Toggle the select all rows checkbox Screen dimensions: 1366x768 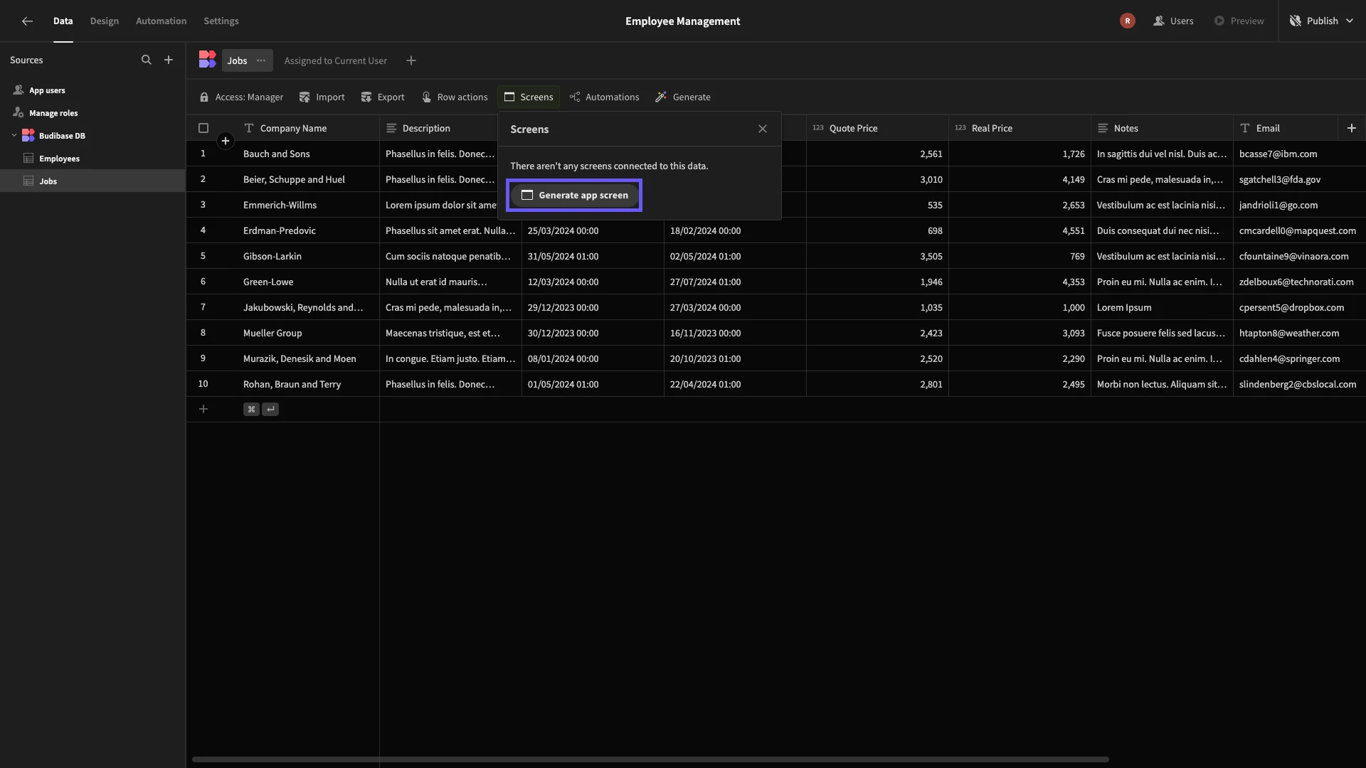tap(203, 129)
